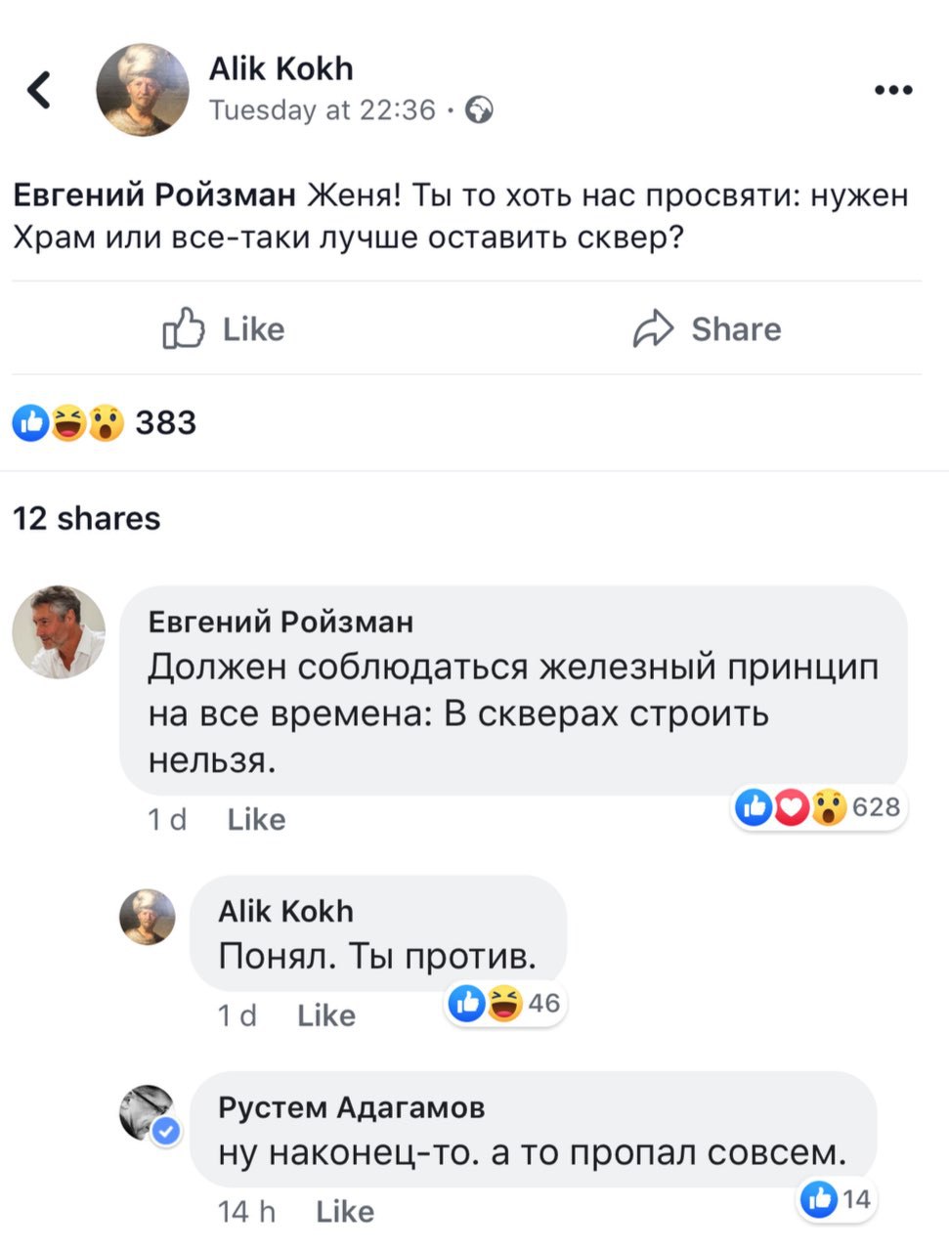The height and width of the screenshot is (1251, 949).
Task: Open the 12 shares list
Action: click(x=86, y=518)
